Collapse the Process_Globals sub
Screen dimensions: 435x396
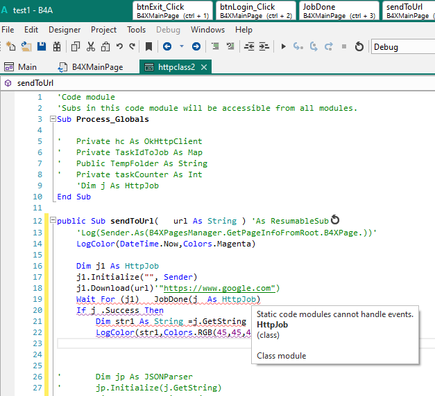[x=52, y=120]
